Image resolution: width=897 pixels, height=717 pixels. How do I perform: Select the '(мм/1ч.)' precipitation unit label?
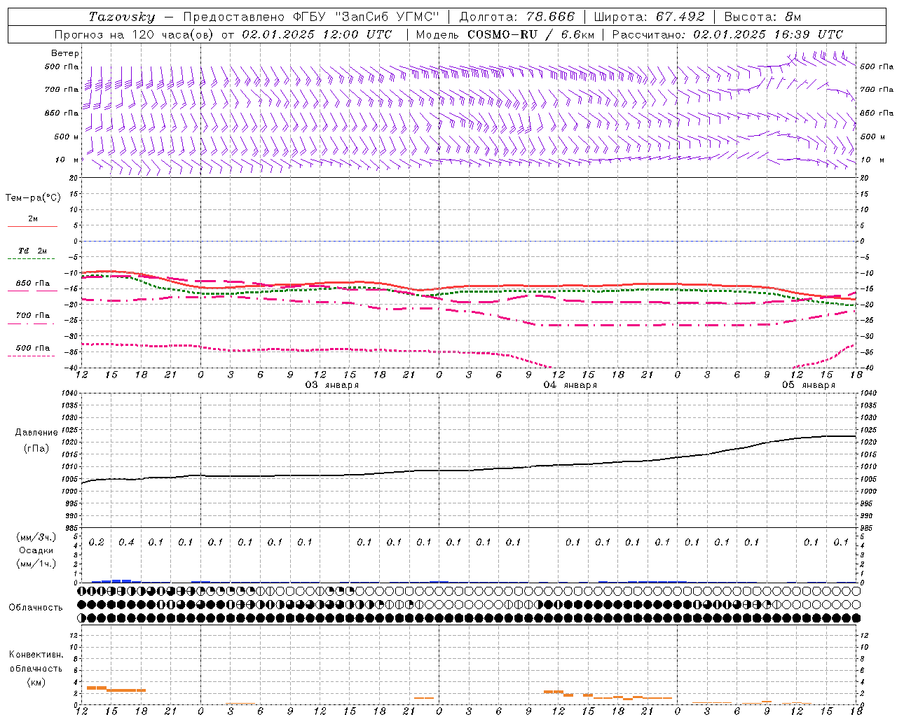(x=36, y=564)
